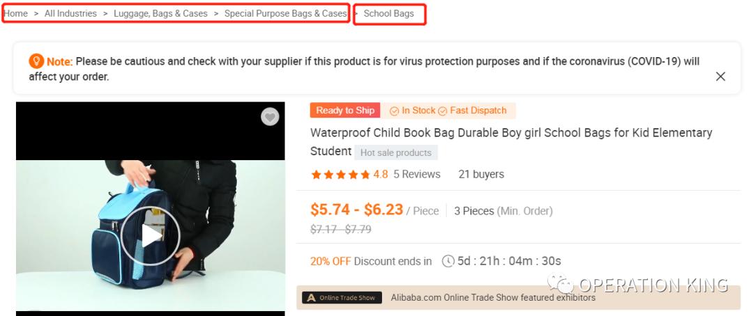Screen dimensions: 753x316
Task: Click the Fast Dispatch checkmark icon
Action: tap(442, 111)
